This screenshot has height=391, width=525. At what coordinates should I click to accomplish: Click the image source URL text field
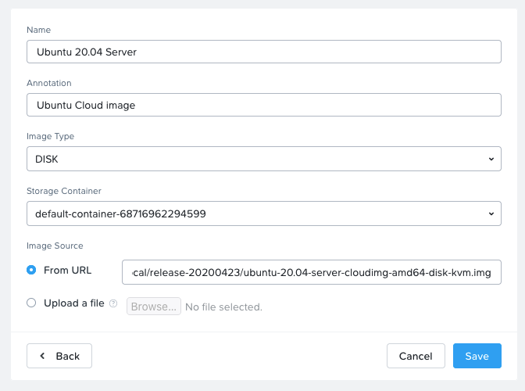(312, 272)
